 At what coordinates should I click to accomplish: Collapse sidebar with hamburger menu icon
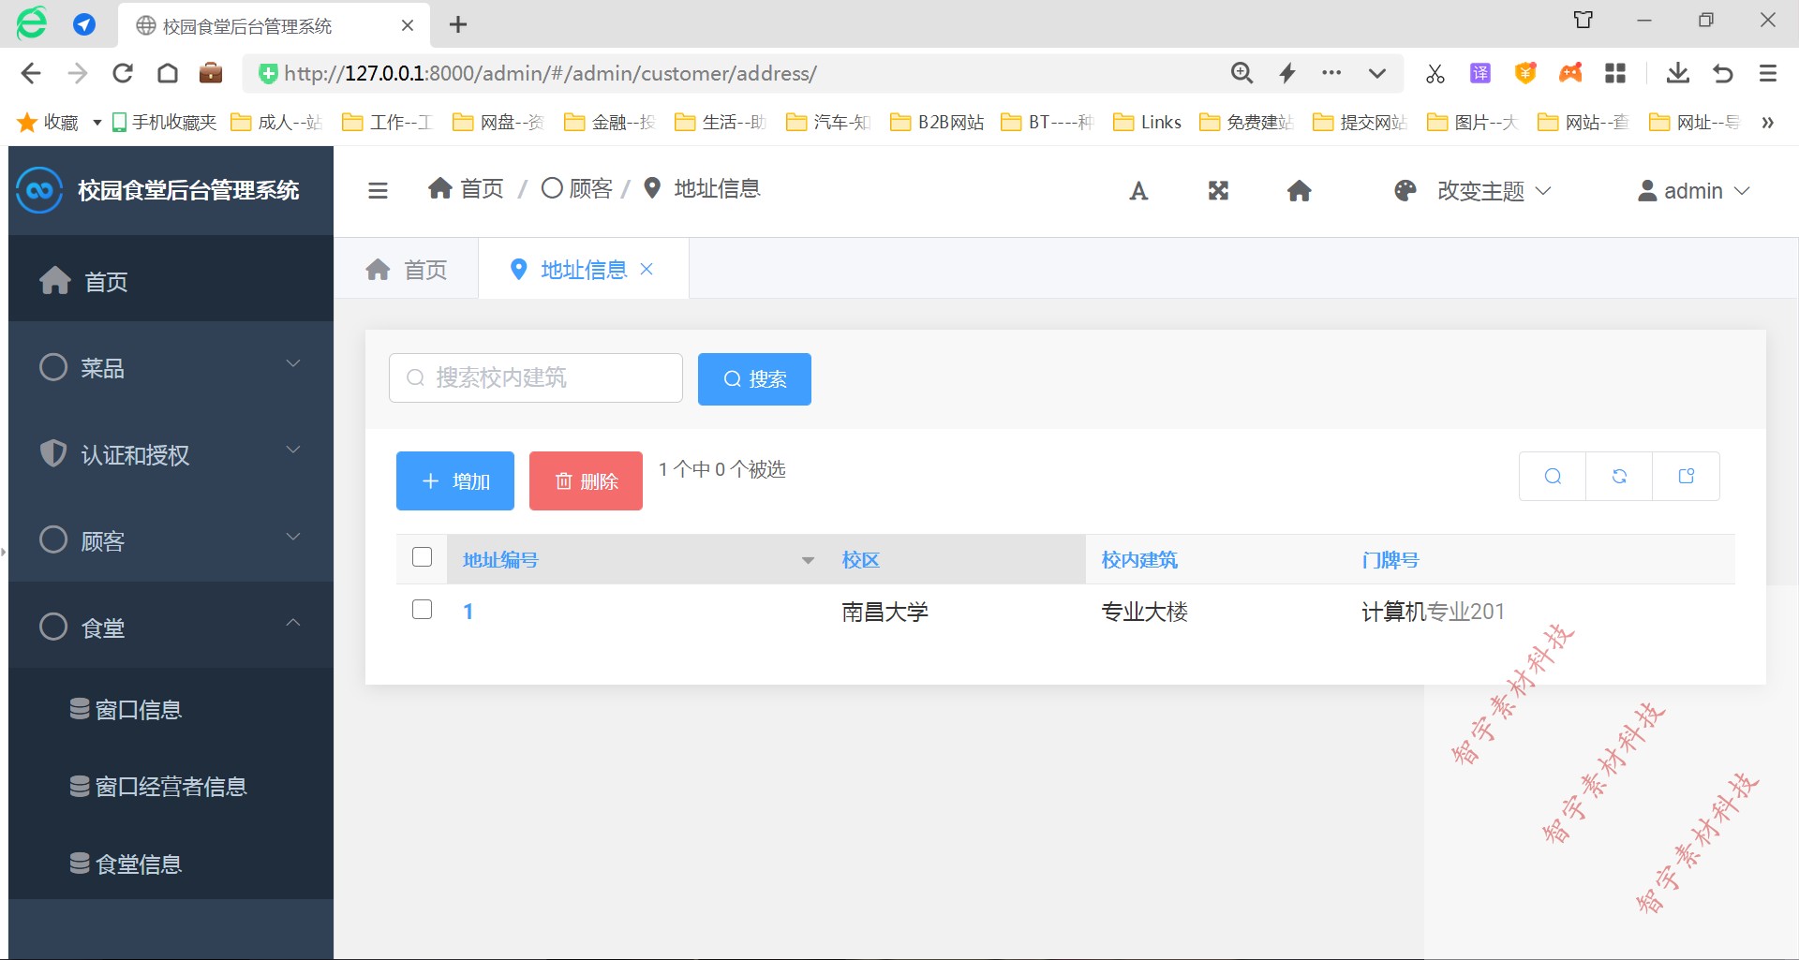click(x=378, y=191)
